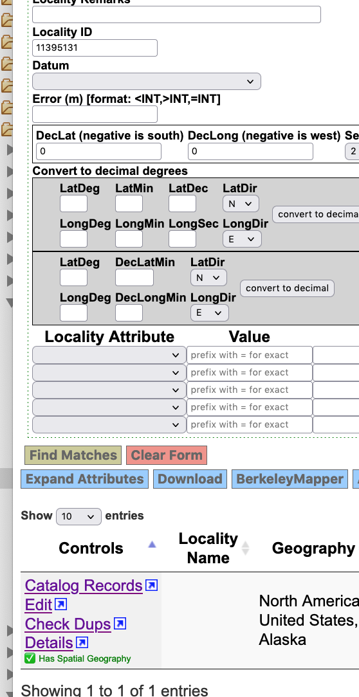Open external-link icon beside Catalog Records

[152, 585]
